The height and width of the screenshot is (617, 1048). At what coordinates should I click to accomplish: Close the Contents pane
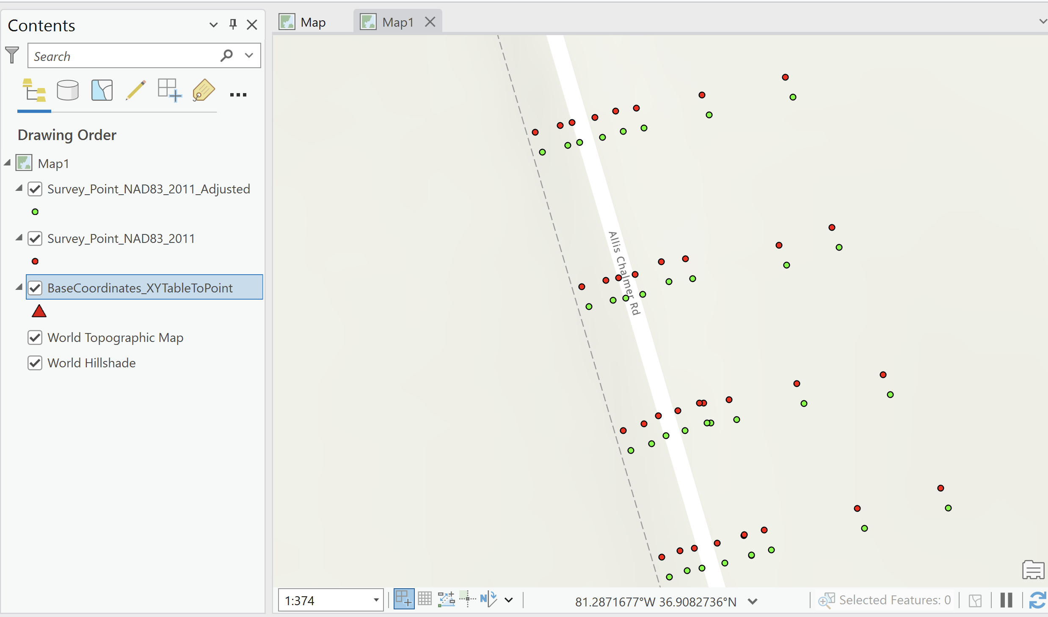pyautogui.click(x=252, y=25)
